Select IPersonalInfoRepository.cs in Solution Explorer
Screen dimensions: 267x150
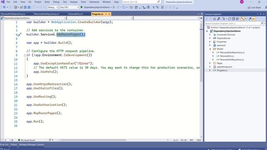pyautogui.click(x=232, y=52)
